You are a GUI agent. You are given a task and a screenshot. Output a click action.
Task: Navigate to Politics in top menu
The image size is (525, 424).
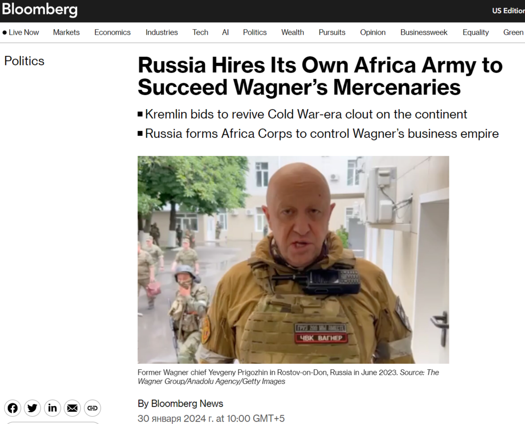click(x=255, y=32)
